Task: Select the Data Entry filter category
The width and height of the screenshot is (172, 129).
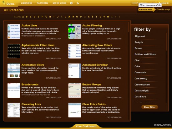Action: click(140, 97)
